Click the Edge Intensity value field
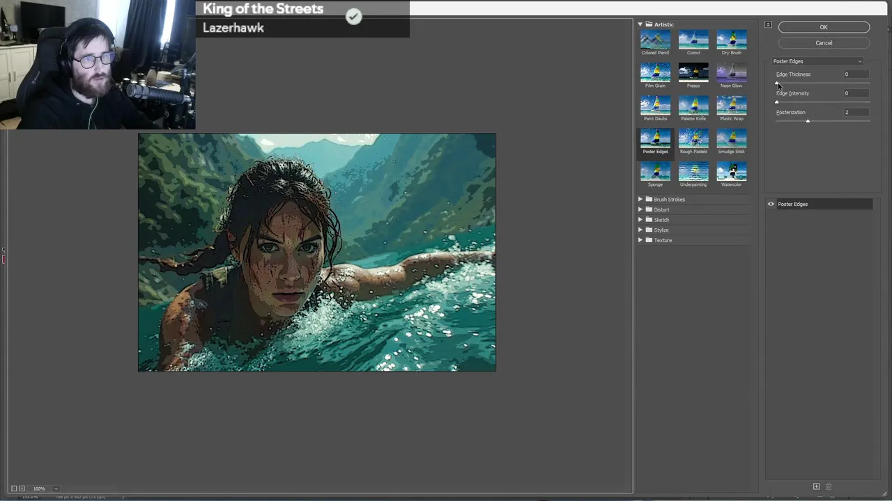This screenshot has height=501, width=892. pyautogui.click(x=855, y=93)
